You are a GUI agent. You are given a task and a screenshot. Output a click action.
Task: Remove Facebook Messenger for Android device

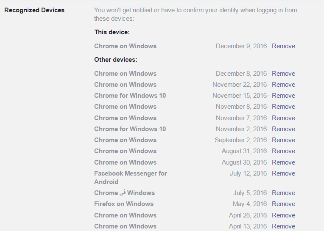(283, 173)
